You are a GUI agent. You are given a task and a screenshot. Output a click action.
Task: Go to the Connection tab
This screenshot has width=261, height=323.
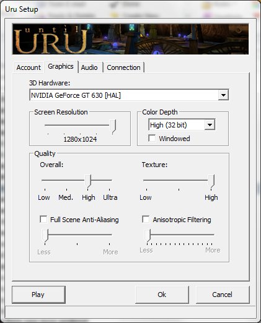123,67
